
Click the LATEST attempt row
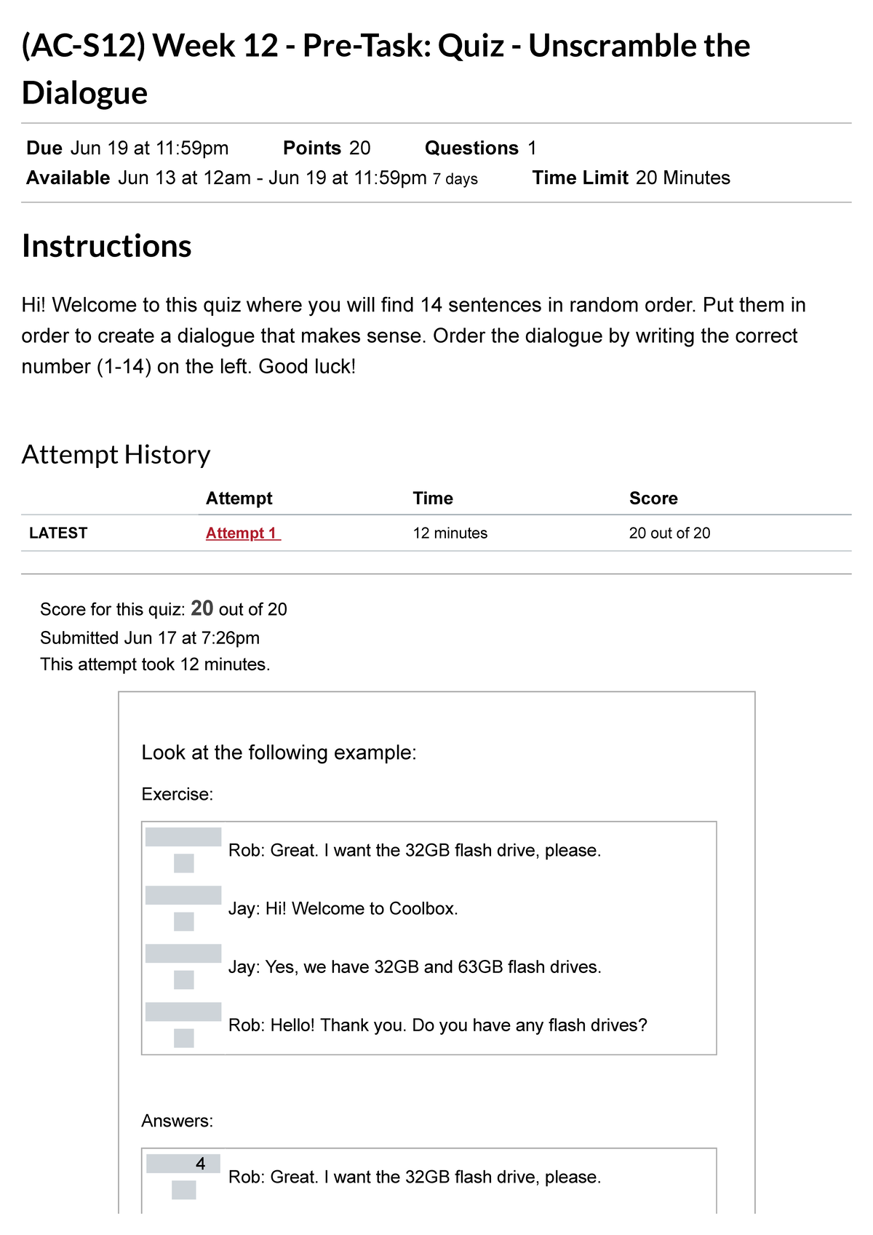coord(58,533)
